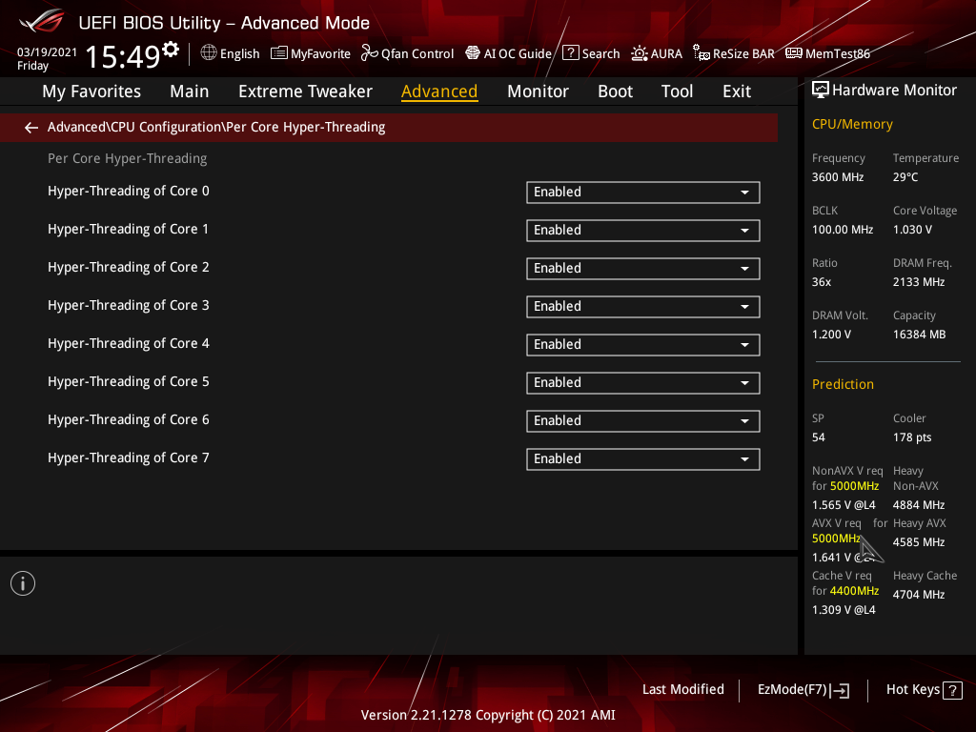Switch to EzMode(F7)
The image size is (976, 732).
[x=803, y=690]
